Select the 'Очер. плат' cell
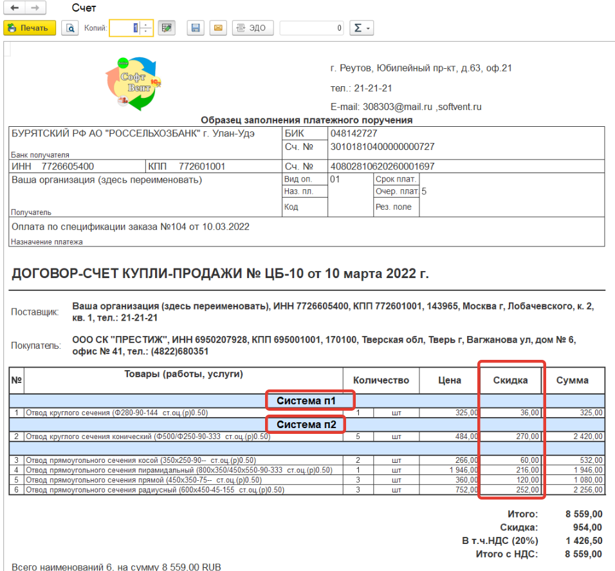 pyautogui.click(x=396, y=191)
